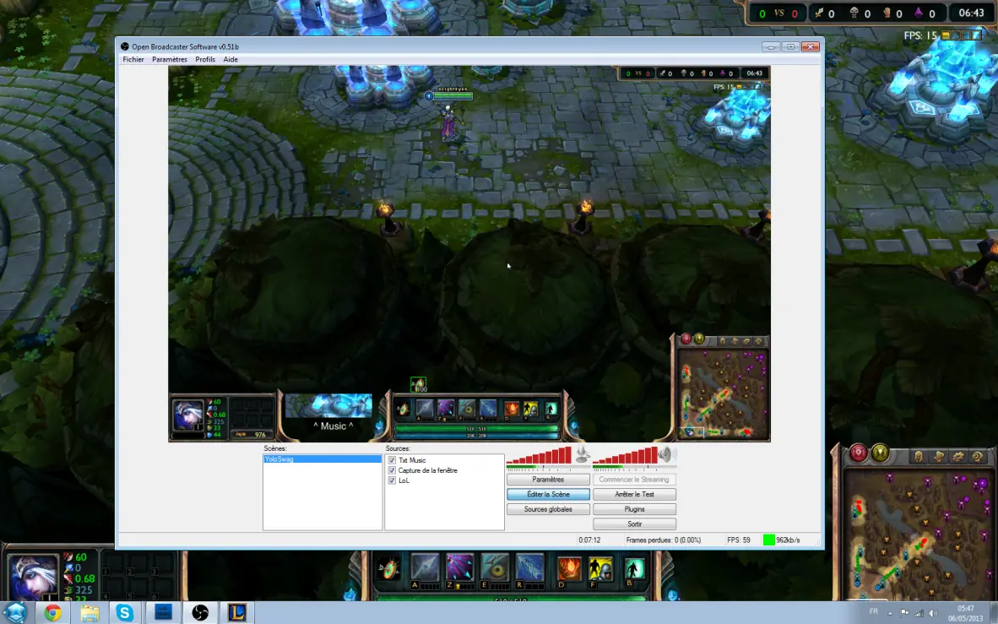Click the 06:43 game timer behind OBS

click(971, 13)
